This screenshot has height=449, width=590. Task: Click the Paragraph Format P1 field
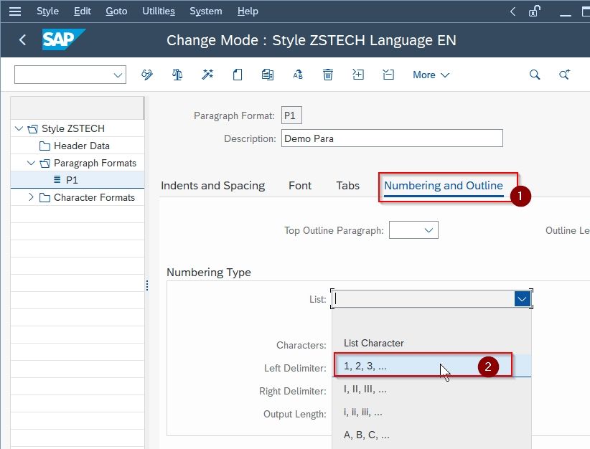291,115
